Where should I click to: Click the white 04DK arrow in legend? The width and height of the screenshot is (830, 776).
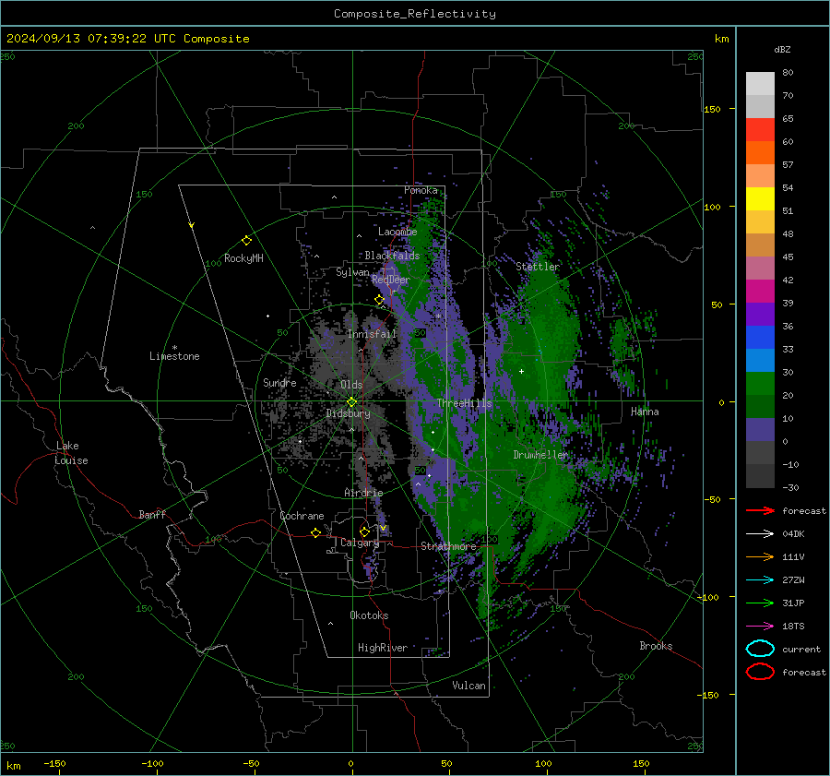pyautogui.click(x=760, y=533)
